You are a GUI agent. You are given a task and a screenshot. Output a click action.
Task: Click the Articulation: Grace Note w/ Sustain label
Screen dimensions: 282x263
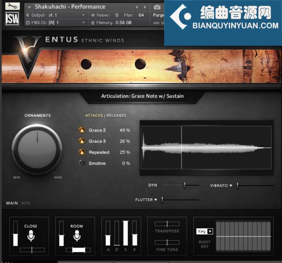point(143,96)
